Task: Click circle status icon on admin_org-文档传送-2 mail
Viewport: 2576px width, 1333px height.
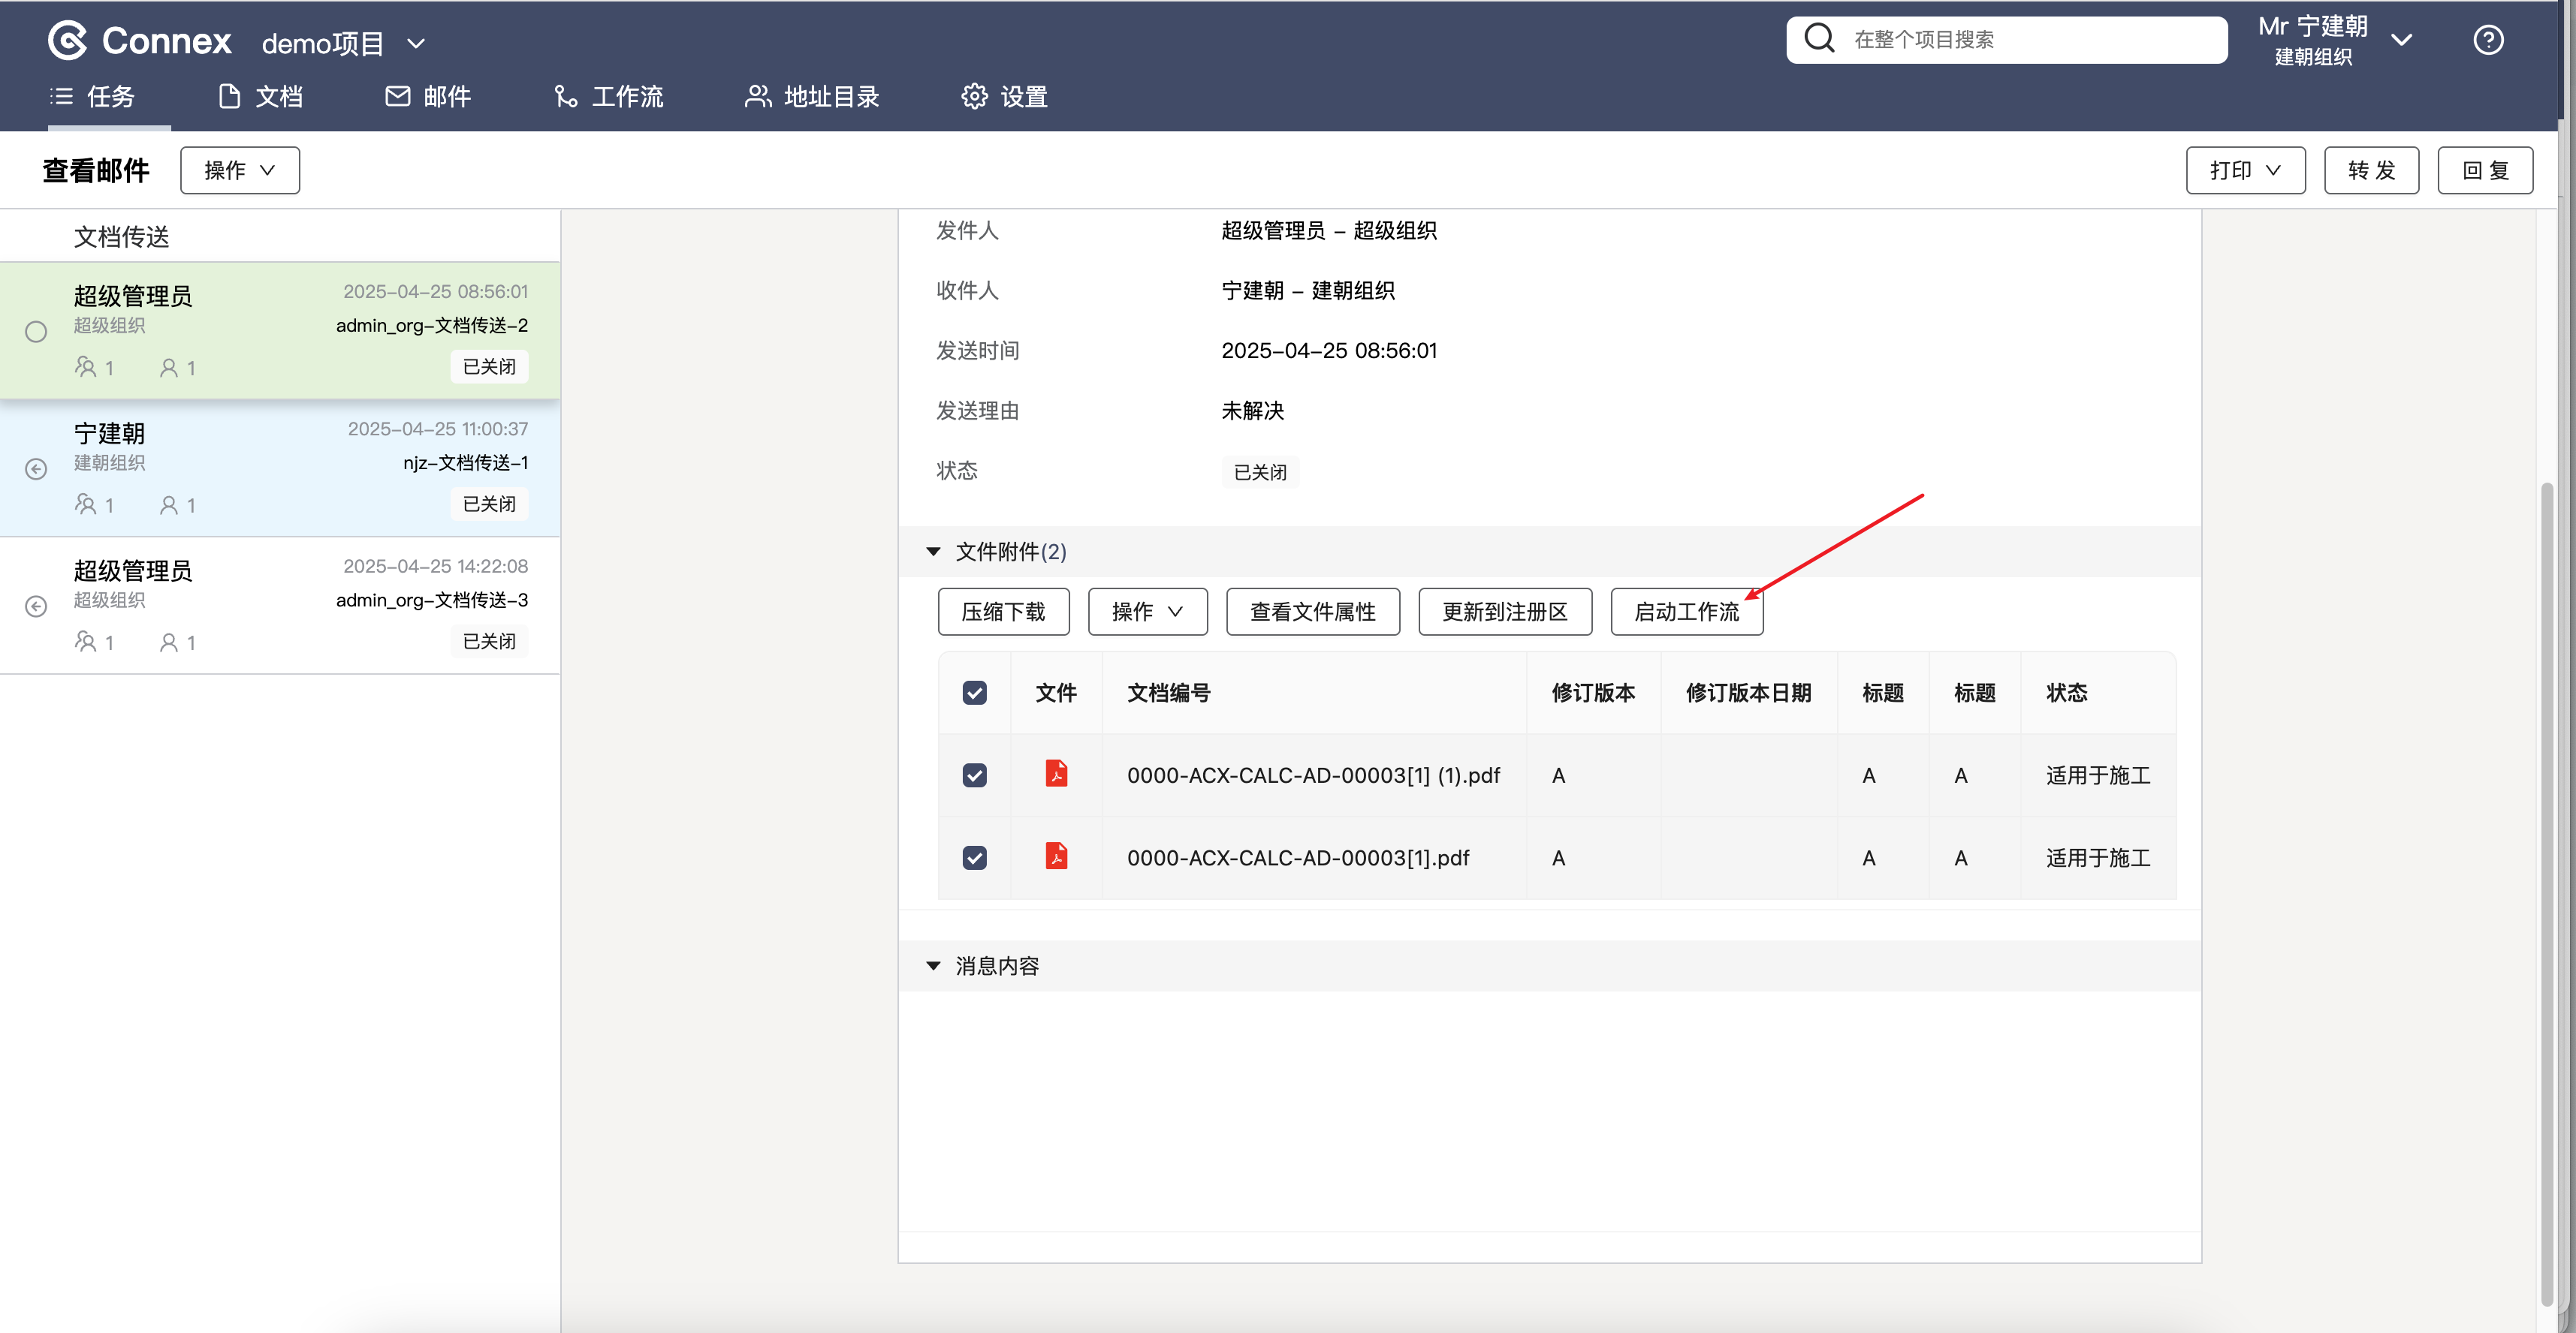Action: 36,332
